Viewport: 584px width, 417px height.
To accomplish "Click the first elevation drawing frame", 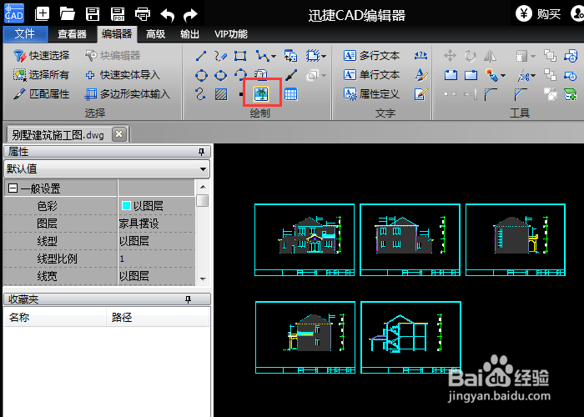I will 305,240.
